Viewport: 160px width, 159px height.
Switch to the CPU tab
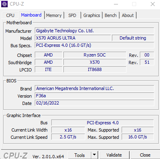pyautogui.click(x=10, y=15)
